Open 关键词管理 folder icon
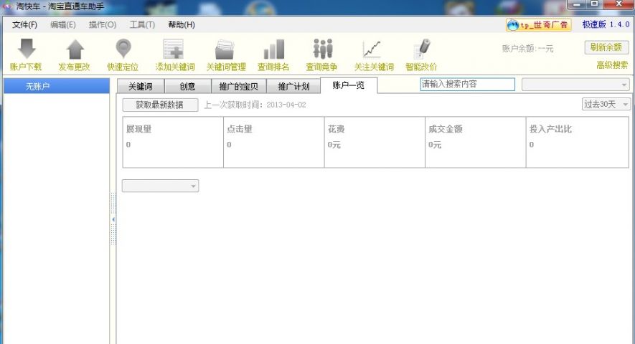This screenshot has width=635, height=344. [x=225, y=49]
